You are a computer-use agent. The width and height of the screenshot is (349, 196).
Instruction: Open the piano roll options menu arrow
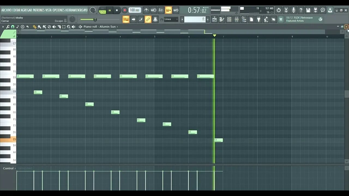(3, 27)
